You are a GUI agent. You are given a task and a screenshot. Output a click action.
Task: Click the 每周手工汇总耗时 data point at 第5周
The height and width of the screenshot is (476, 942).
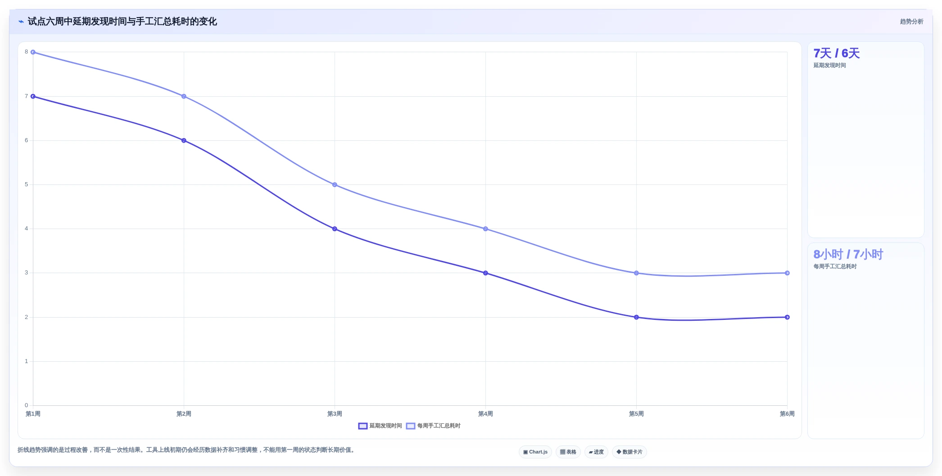(636, 273)
